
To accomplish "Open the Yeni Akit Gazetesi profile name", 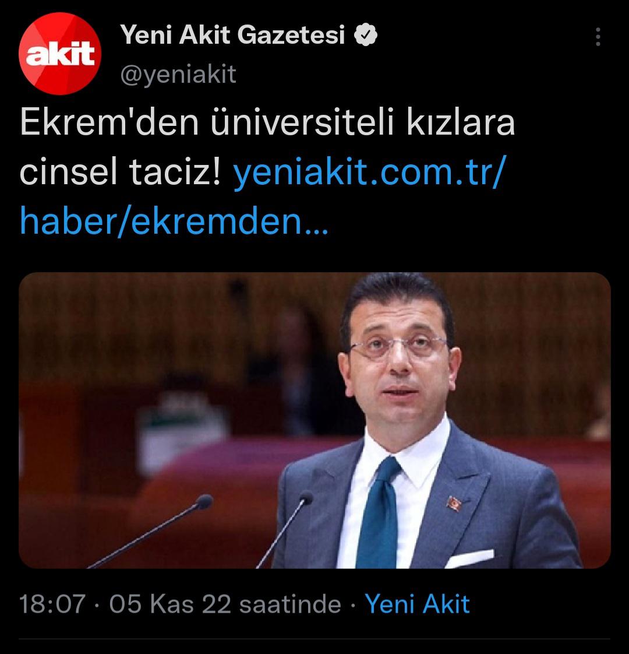I will click(x=232, y=34).
